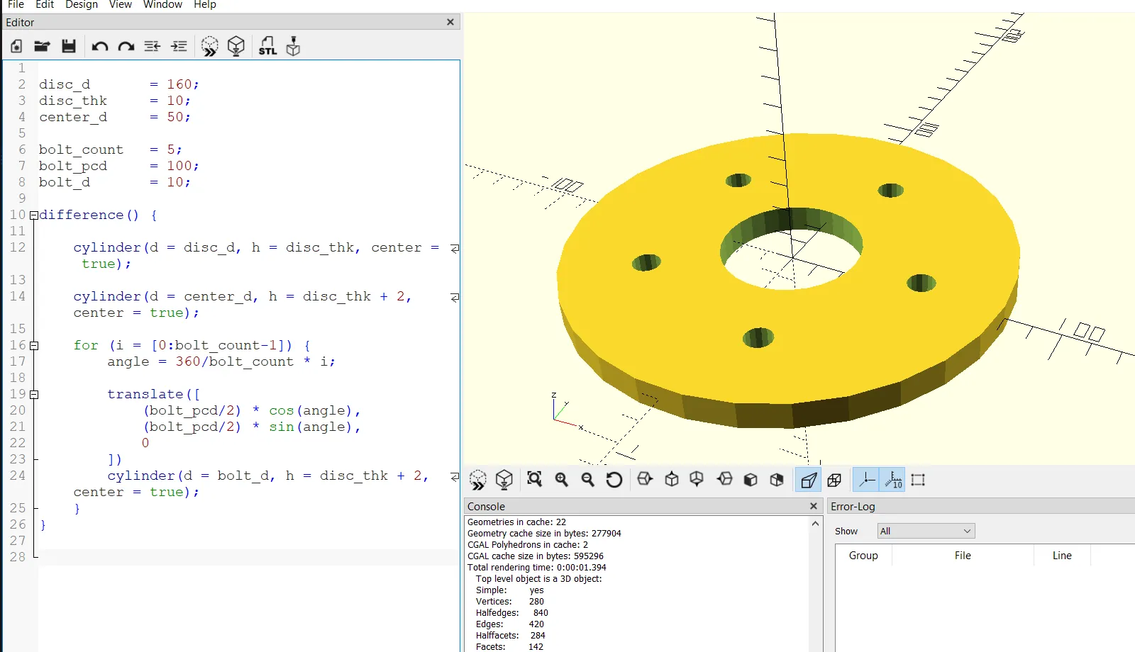The width and height of the screenshot is (1135, 652).
Task: Send the design to the 3D printer
Action: click(293, 47)
